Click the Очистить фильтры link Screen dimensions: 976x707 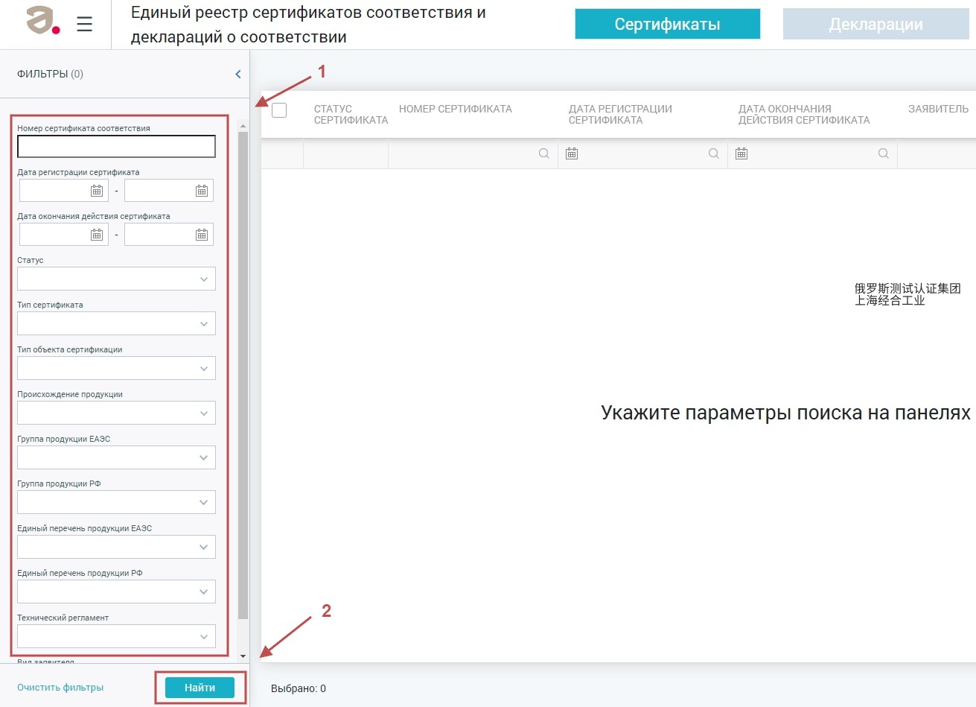coord(60,688)
